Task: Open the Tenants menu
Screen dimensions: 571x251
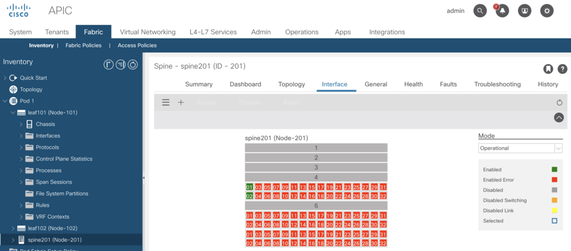Action: (x=57, y=32)
